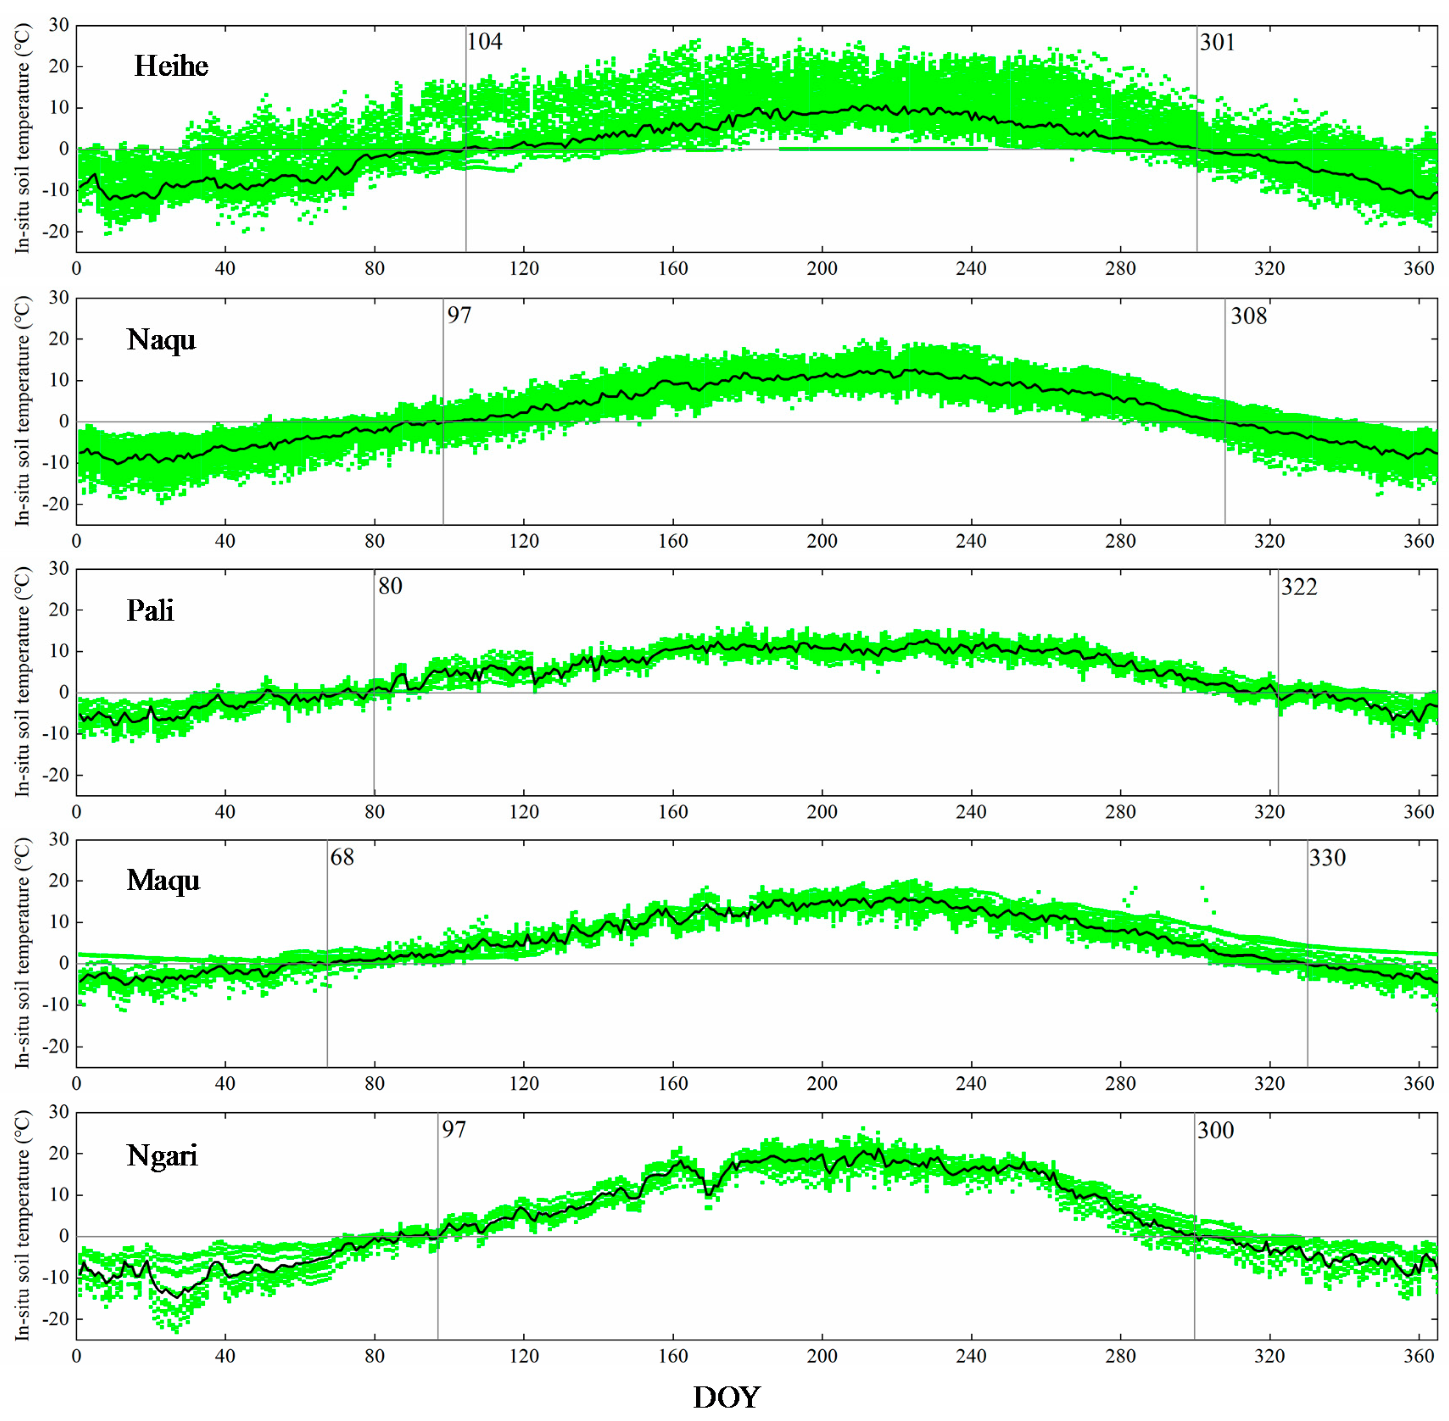Click the 200 tick label under Ngari

click(x=821, y=1355)
